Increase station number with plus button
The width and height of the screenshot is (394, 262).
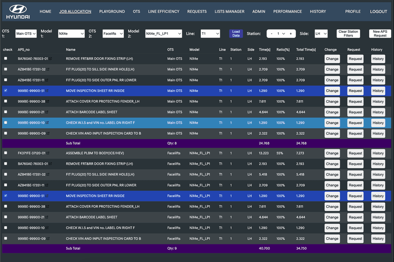290,34
